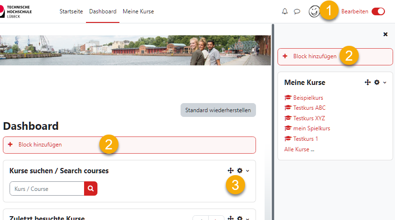Click the graduation cap icon beside Beispielkurs
Viewport: 395px width, 220px height.
pyautogui.click(x=288, y=97)
